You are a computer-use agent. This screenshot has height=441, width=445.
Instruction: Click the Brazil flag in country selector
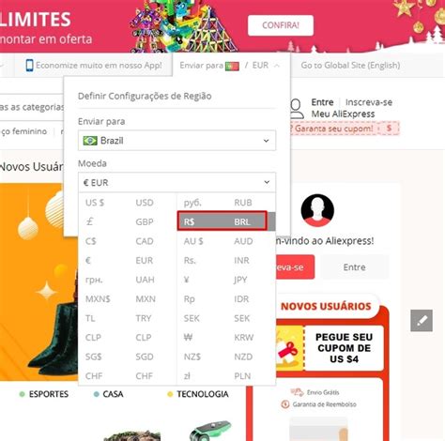point(90,141)
